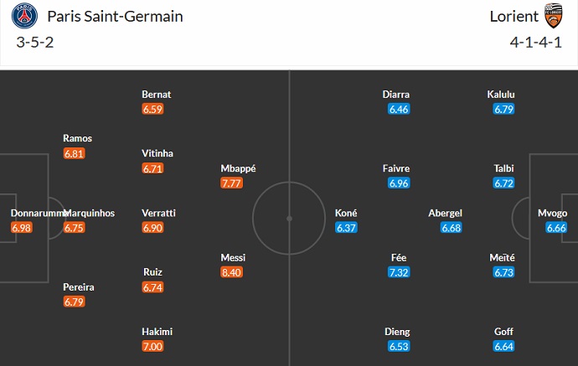Open Verratti's player profile
Viewport: 578px width, 366px height.
click(x=158, y=213)
